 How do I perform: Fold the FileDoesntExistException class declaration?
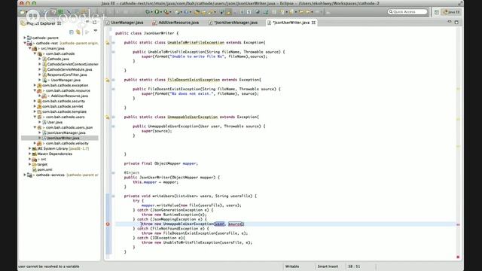[113, 80]
